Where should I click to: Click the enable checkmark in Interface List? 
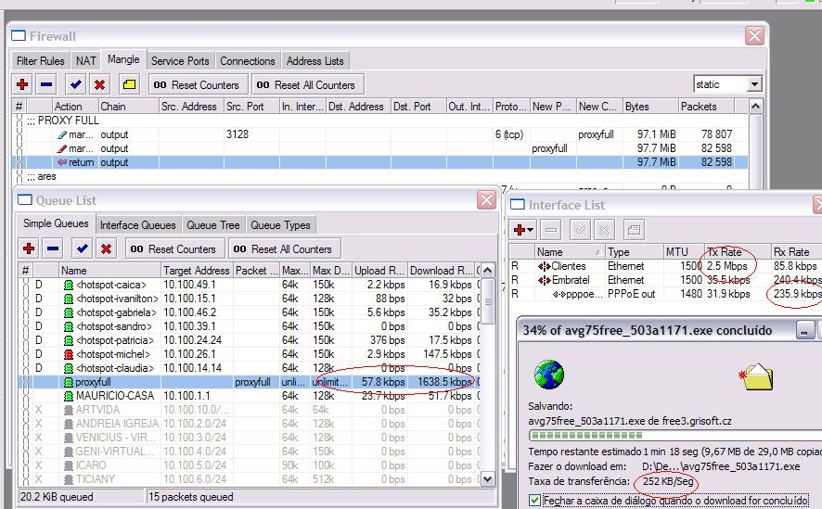(x=581, y=229)
